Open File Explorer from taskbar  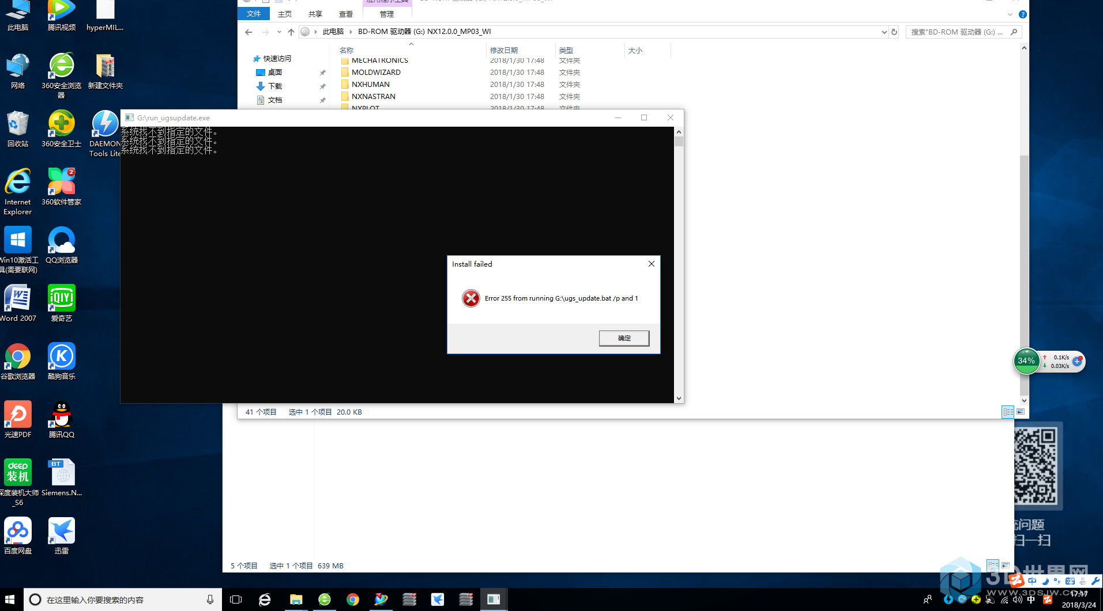[296, 599]
